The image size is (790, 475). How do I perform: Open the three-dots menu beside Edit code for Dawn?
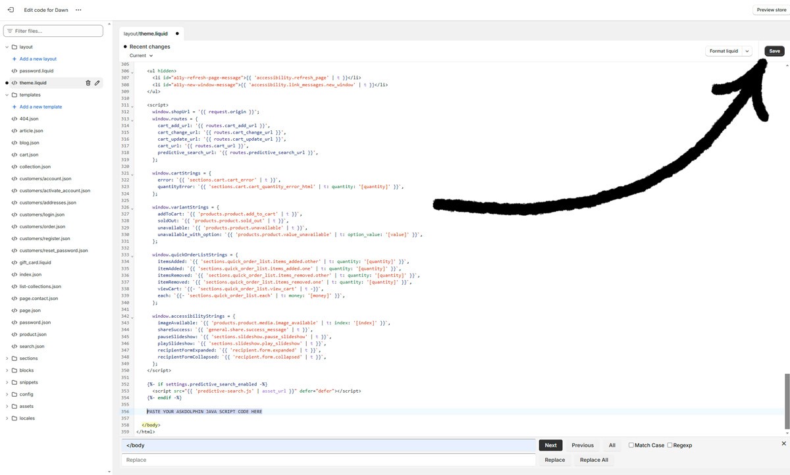tap(78, 10)
